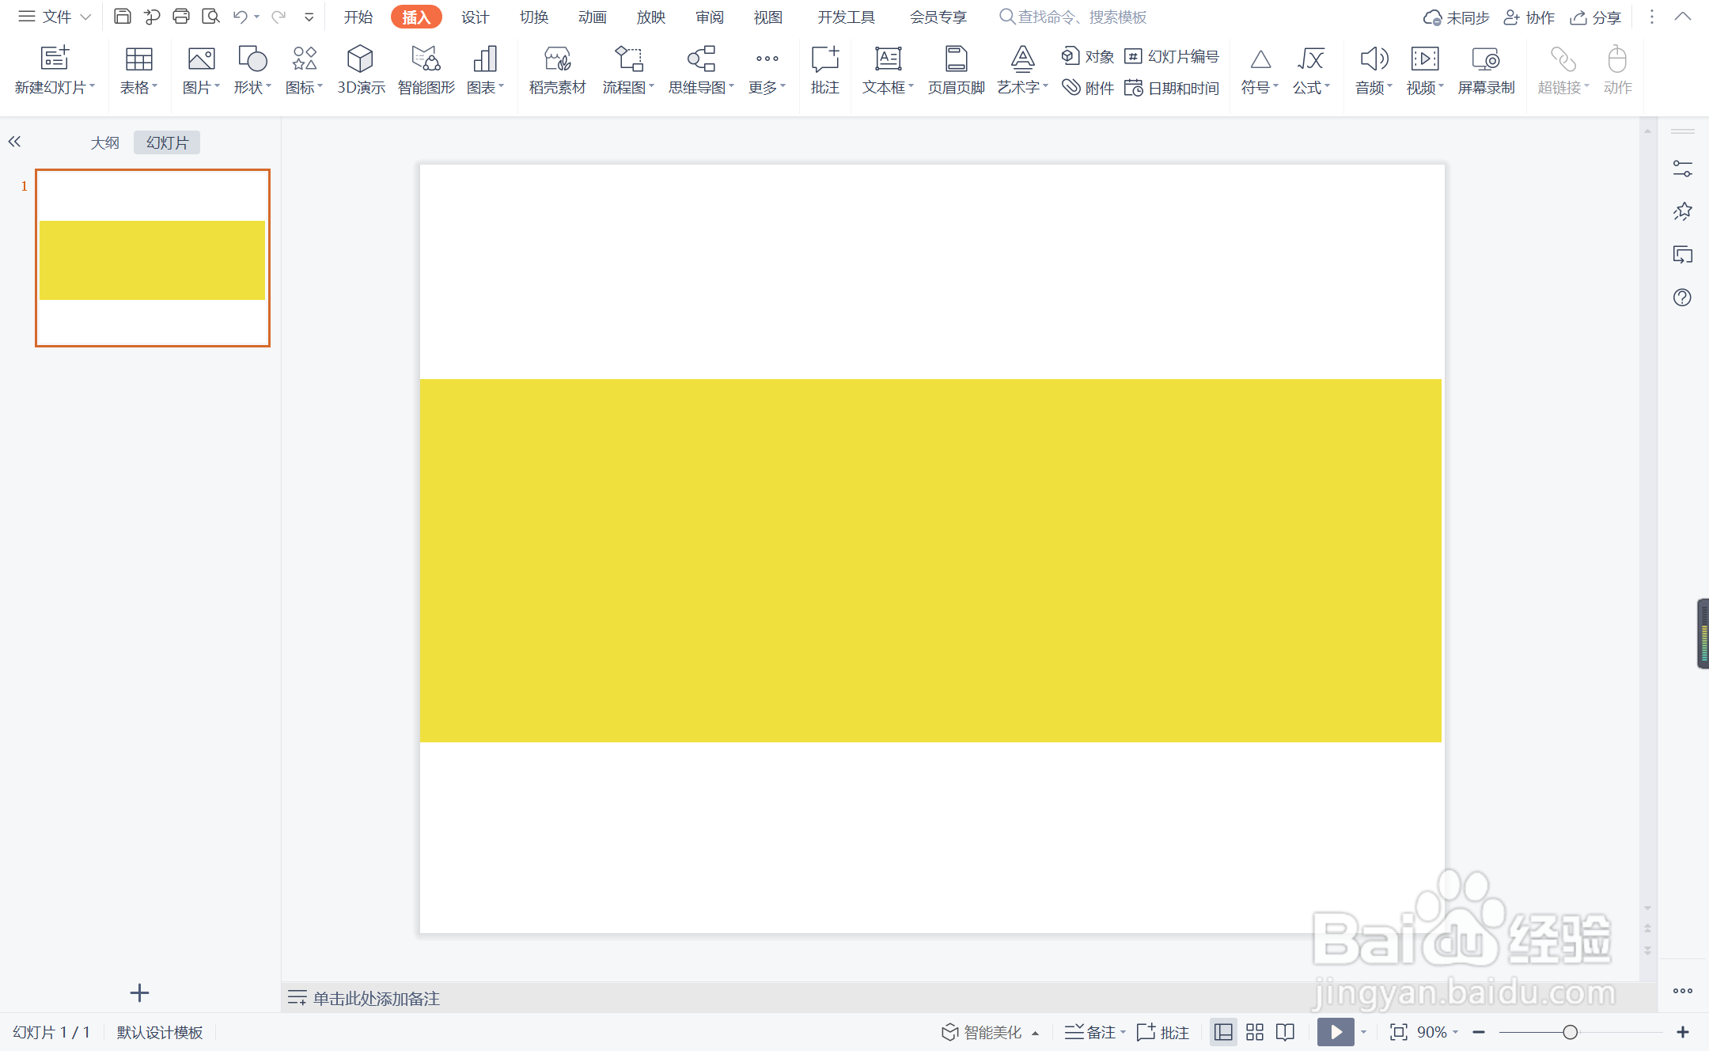Click the help question mark icon
Image resolution: width=1709 pixels, height=1051 pixels.
click(x=1682, y=298)
